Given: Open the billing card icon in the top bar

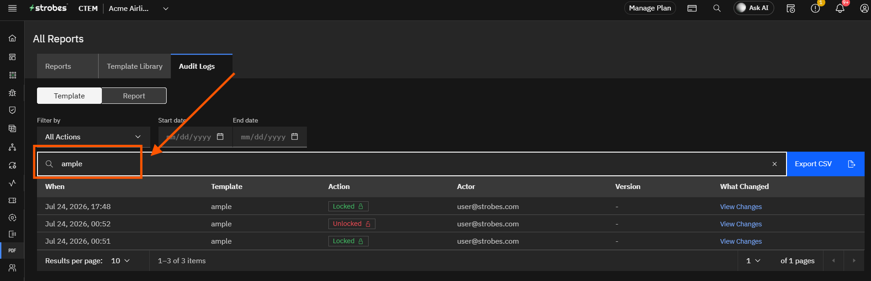Looking at the screenshot, I should 692,8.
